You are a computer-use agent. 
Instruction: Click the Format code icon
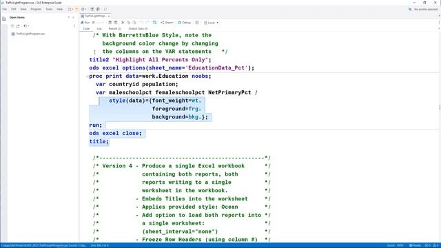point(154,23)
